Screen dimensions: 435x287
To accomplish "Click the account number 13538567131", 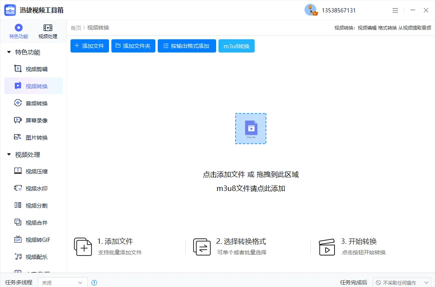I will (339, 10).
